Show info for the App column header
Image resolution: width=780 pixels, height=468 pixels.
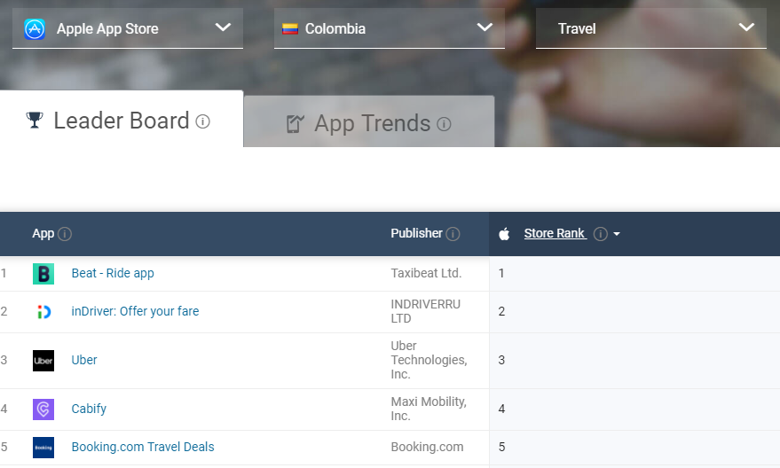[x=65, y=233]
